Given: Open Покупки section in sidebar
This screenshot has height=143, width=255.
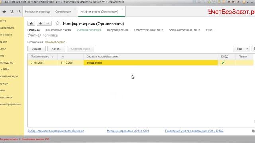Looking at the screenshot, I should [3, 48].
